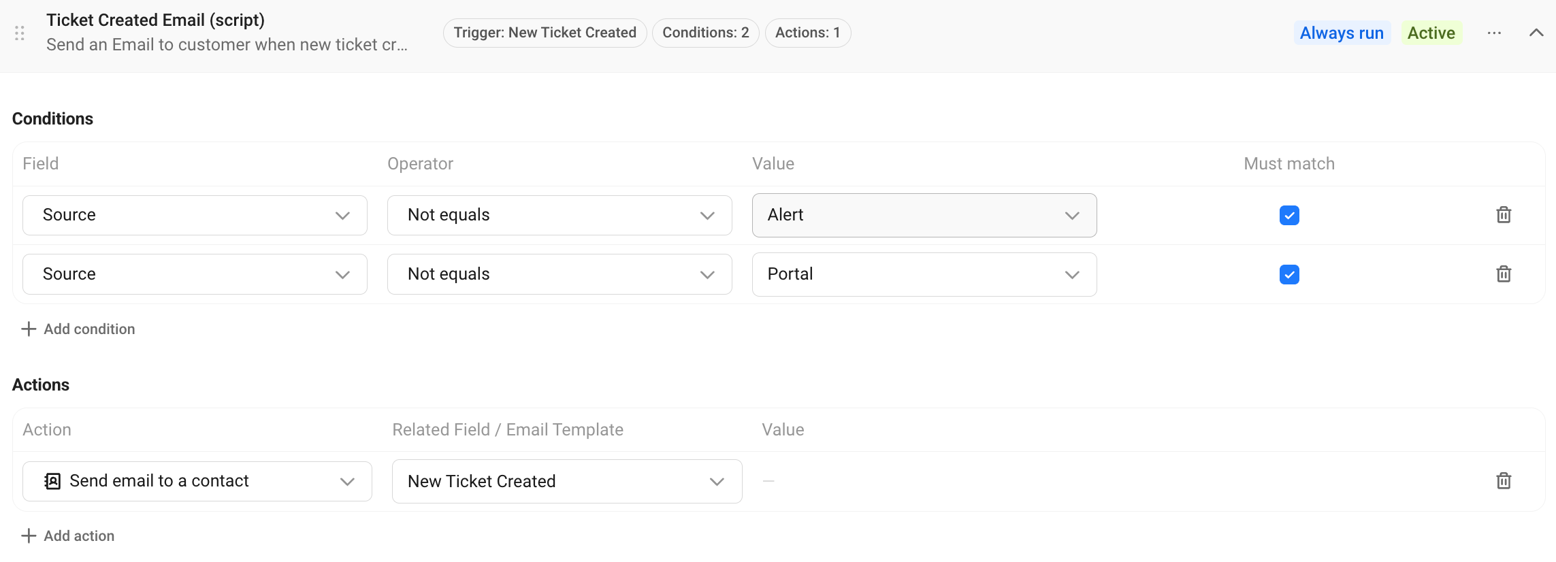This screenshot has width=1556, height=562.
Task: Open the New Ticket Created template dropdown
Action: click(567, 481)
